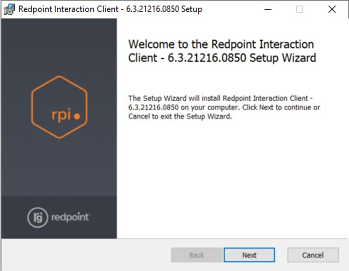Click the dark banner area above the rpi logo
Screen dimensions: 349x271
tap(59, 45)
